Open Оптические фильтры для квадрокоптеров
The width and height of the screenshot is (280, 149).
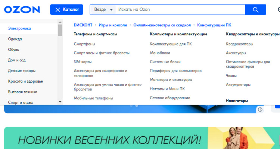click(248, 64)
